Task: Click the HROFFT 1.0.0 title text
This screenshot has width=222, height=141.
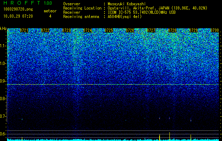Action: (x=28, y=3)
